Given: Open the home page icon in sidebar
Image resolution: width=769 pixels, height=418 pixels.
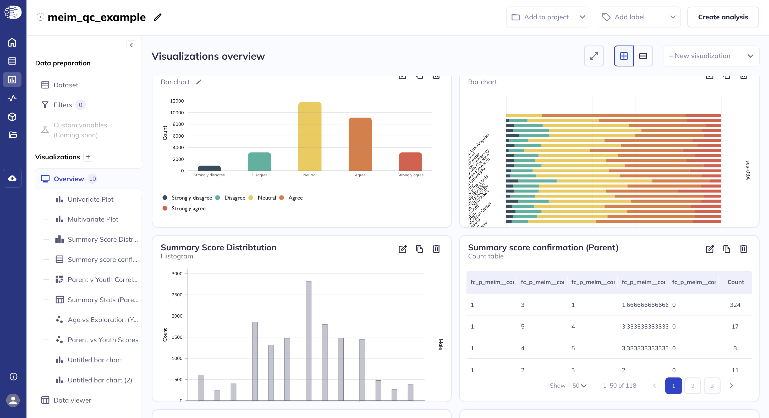Looking at the screenshot, I should (12, 43).
